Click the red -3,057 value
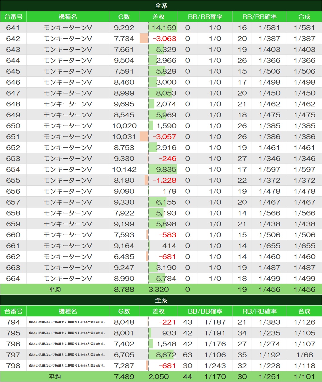This screenshot has width=322, height=382. 164,137
